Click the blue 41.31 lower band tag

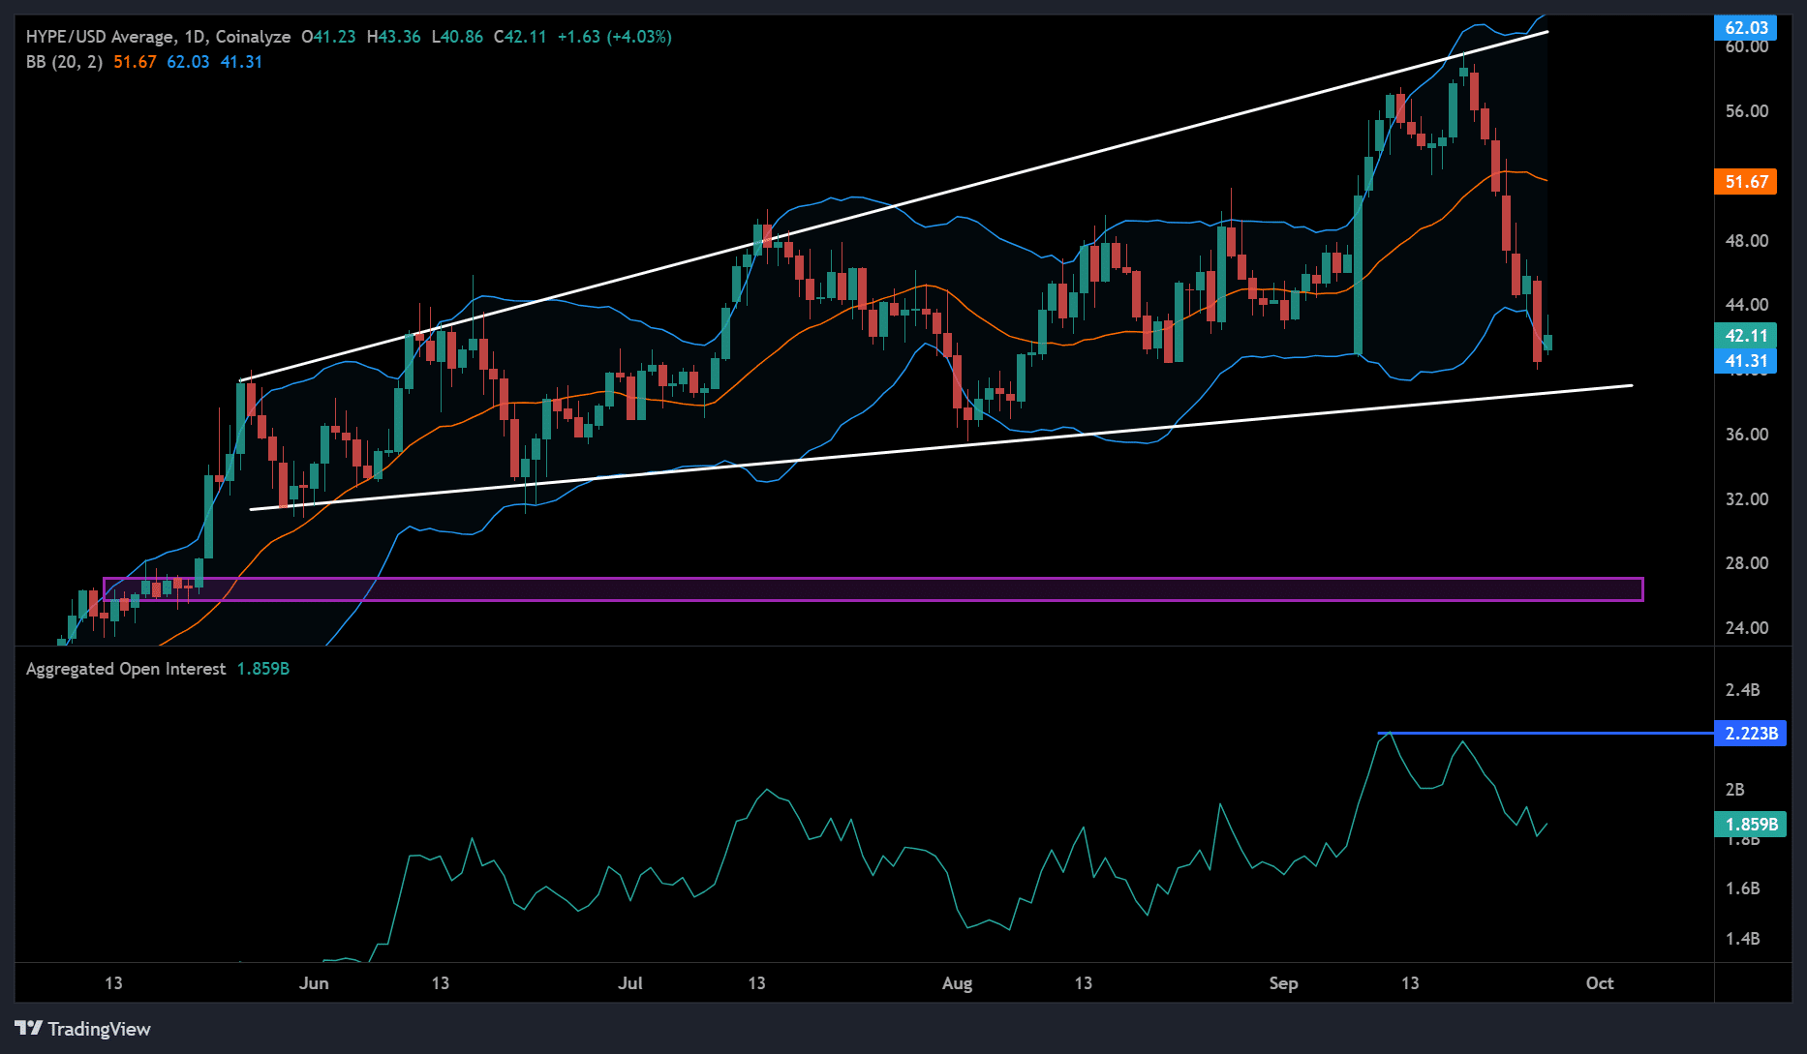click(1745, 361)
